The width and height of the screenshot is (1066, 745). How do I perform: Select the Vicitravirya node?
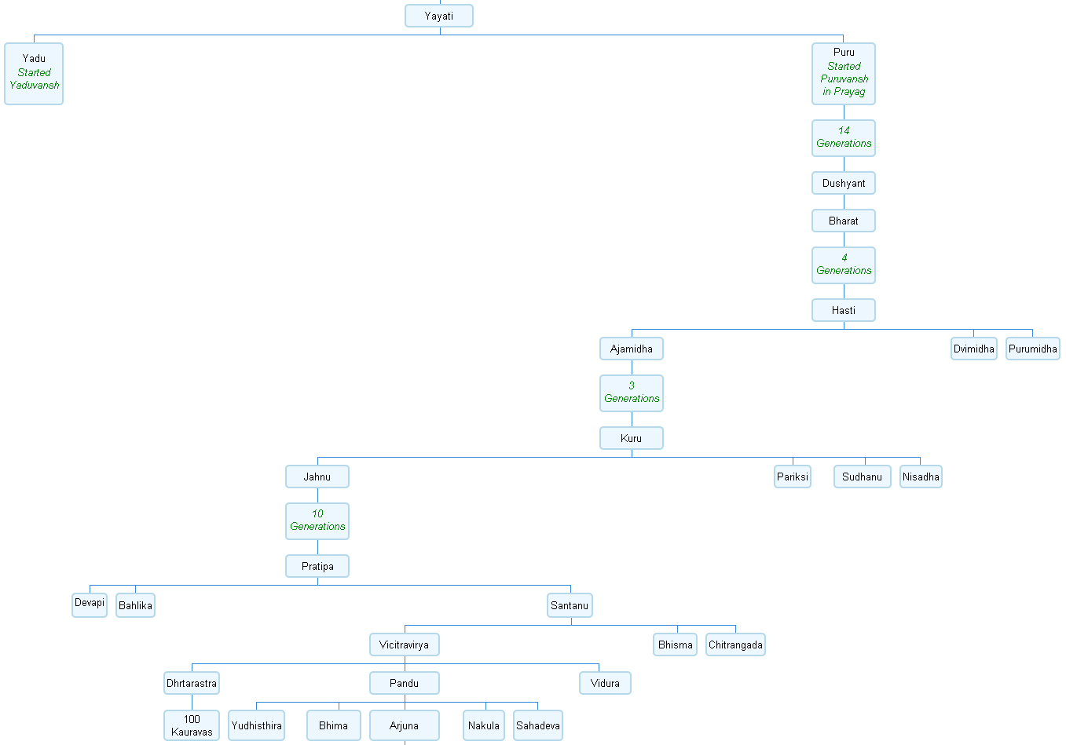click(x=404, y=644)
